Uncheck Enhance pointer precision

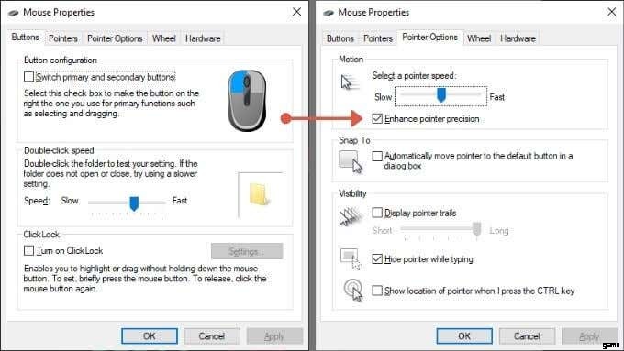377,118
